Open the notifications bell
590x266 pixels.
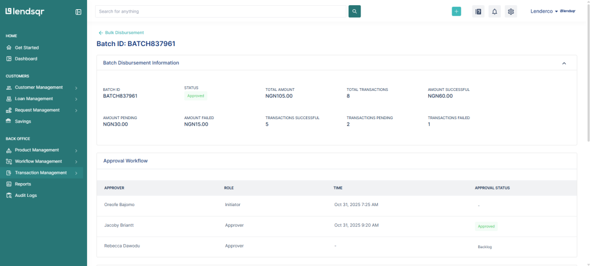494,12
